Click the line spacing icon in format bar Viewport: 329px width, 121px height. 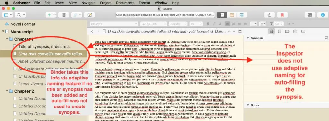pos(271,24)
